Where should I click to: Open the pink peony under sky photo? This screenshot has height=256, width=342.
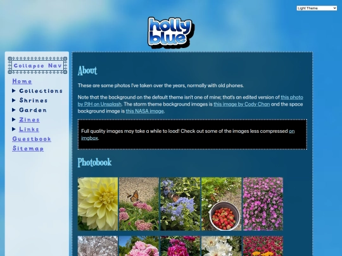(x=139, y=246)
